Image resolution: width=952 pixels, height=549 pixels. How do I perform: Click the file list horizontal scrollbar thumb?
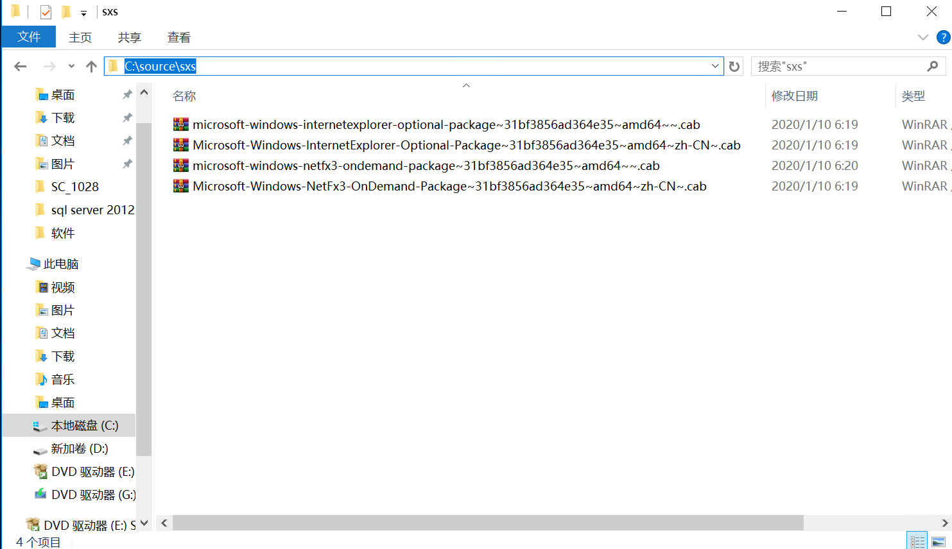(x=488, y=523)
